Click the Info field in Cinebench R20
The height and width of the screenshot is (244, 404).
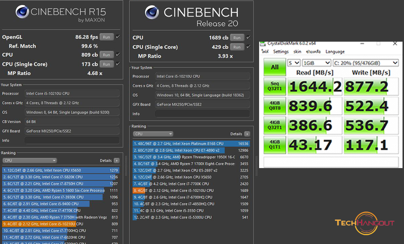pos(203,114)
